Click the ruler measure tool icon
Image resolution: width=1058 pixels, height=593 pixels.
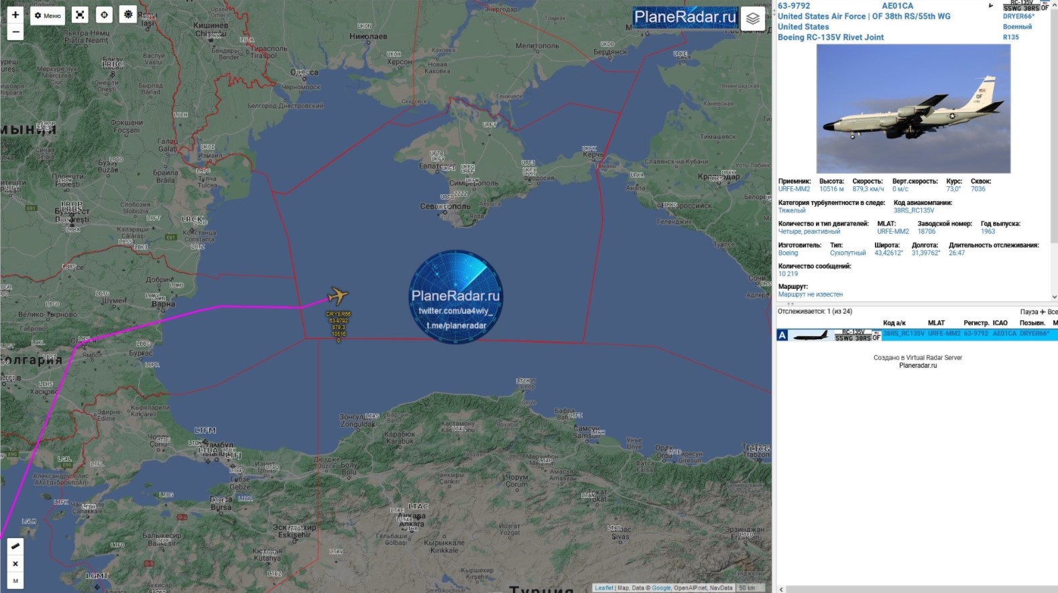pos(15,546)
